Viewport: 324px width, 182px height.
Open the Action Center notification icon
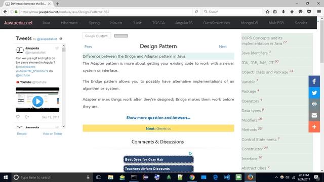316,177
